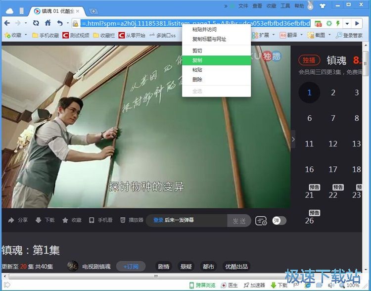Click the 登录管家 login manager button
Screen dimensions: 371x291
349,35
